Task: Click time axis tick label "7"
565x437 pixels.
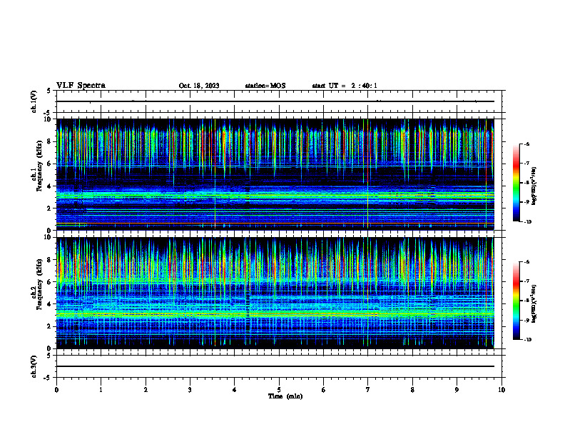Action: click(x=368, y=390)
